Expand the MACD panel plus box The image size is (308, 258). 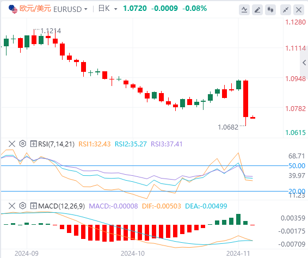(x=33, y=206)
